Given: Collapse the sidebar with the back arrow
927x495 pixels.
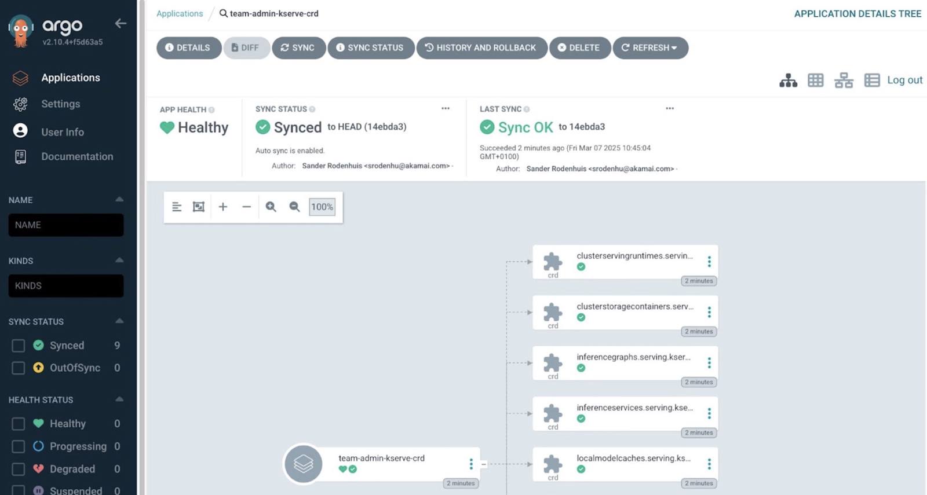Looking at the screenshot, I should [x=121, y=24].
